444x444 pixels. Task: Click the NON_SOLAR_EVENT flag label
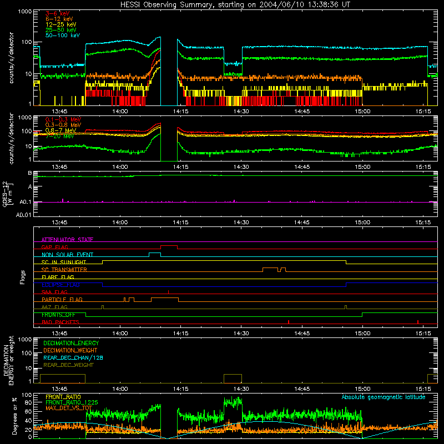(x=67, y=255)
